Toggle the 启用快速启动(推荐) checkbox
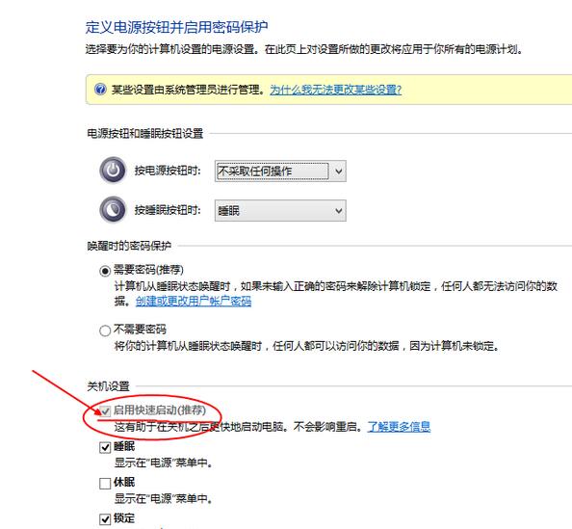Viewport: 572px width, 529px height. pyautogui.click(x=105, y=411)
